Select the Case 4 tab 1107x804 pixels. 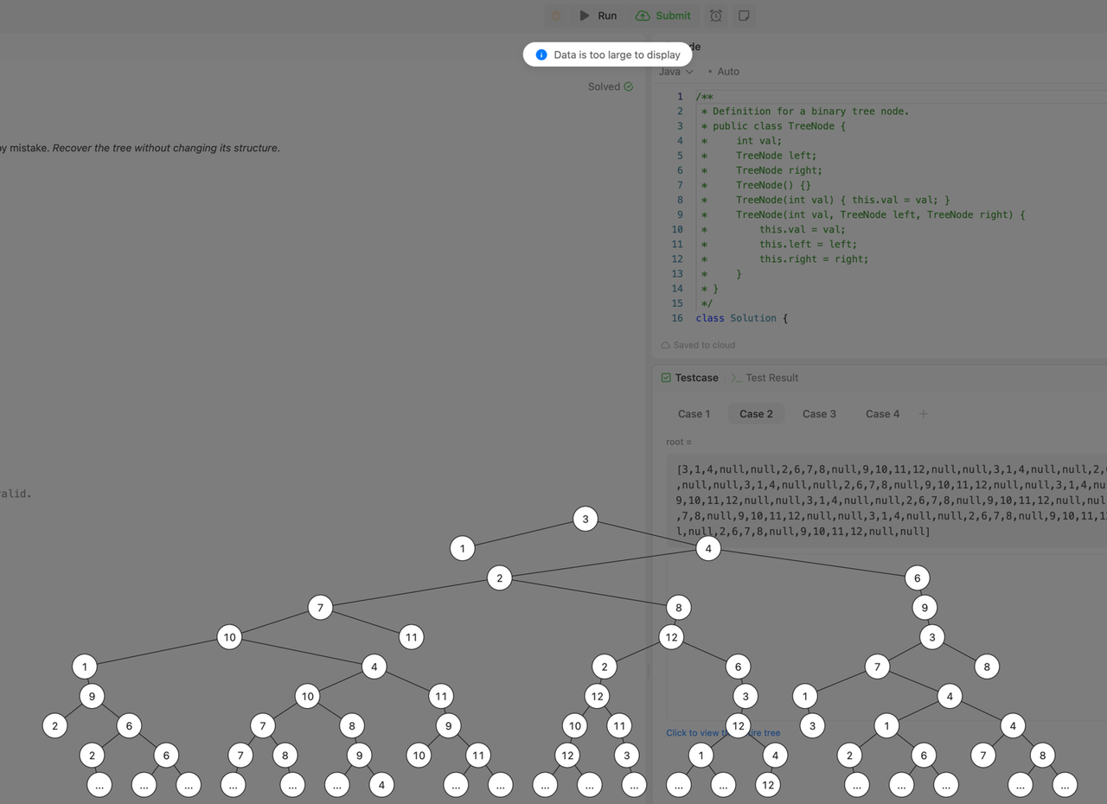(882, 414)
